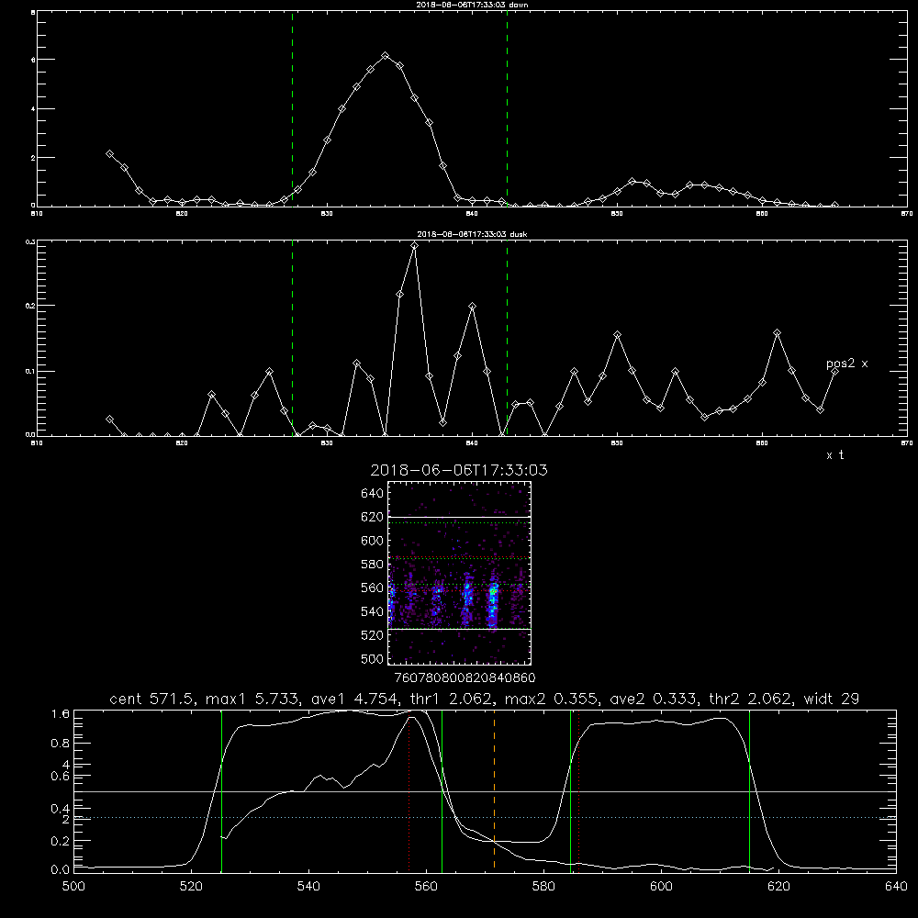The image size is (918, 918).
Task: Click the first diamond marker of dawn curve
Action: [x=109, y=153]
